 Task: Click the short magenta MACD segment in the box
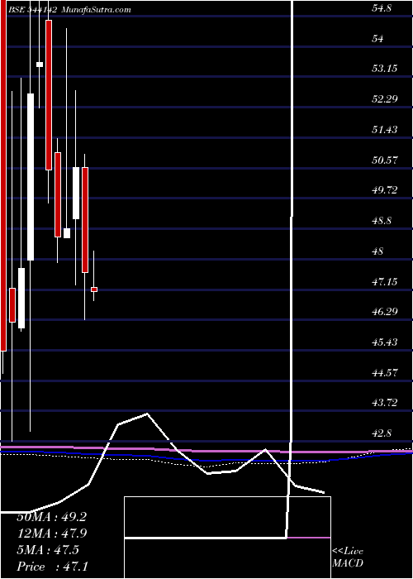308,538
